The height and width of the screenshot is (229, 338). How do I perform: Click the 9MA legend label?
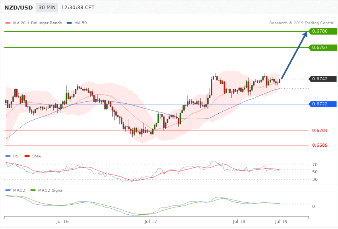[x=37, y=156]
